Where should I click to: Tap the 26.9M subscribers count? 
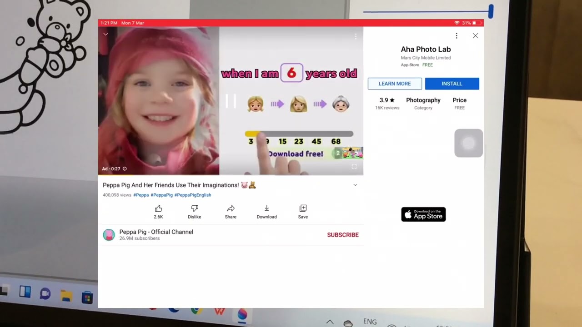[140, 238]
